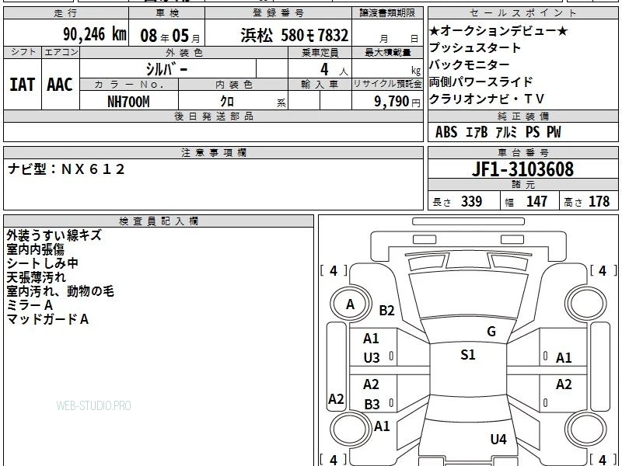Image resolution: width=622 pixels, height=466 pixels.
Task: Select inspector note 外装うすい線キズ
Action: [x=54, y=235]
